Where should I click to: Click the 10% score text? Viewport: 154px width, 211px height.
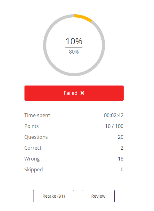[74, 41]
